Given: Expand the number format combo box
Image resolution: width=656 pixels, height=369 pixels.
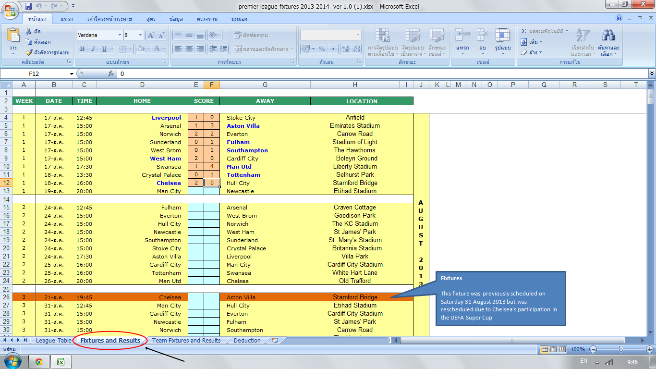Looking at the screenshot, I should [x=358, y=35].
